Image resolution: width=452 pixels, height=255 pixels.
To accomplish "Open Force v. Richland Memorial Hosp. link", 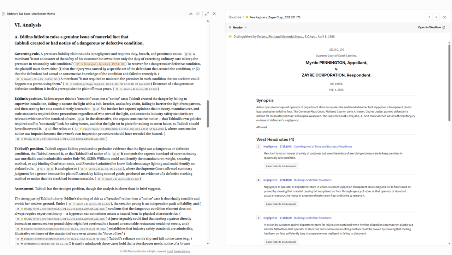I will point(280,36).
